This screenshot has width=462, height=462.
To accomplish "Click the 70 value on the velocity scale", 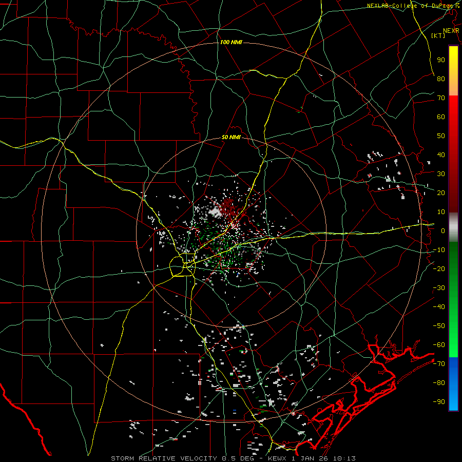I will [x=441, y=98].
